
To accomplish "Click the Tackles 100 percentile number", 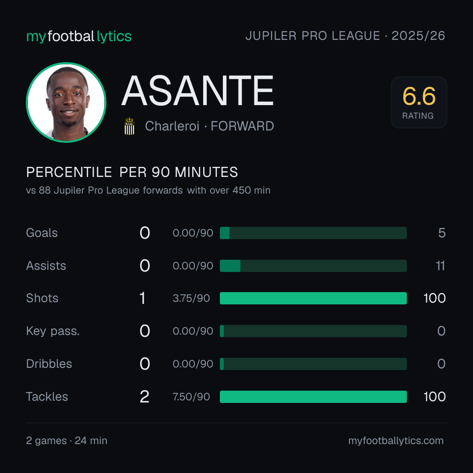I will [x=435, y=397].
